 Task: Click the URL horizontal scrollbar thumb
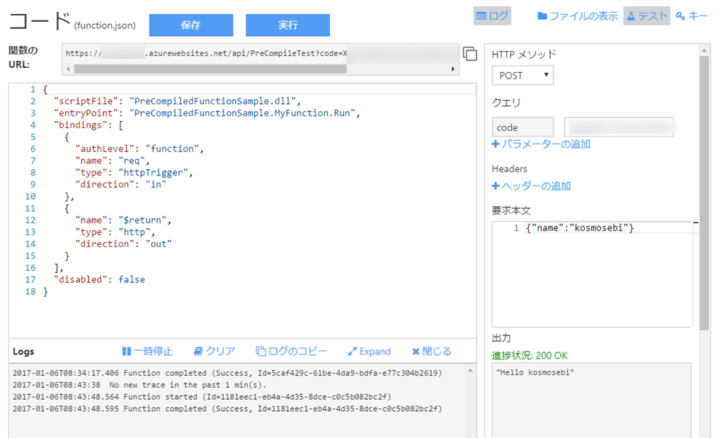pyautogui.click(x=210, y=69)
